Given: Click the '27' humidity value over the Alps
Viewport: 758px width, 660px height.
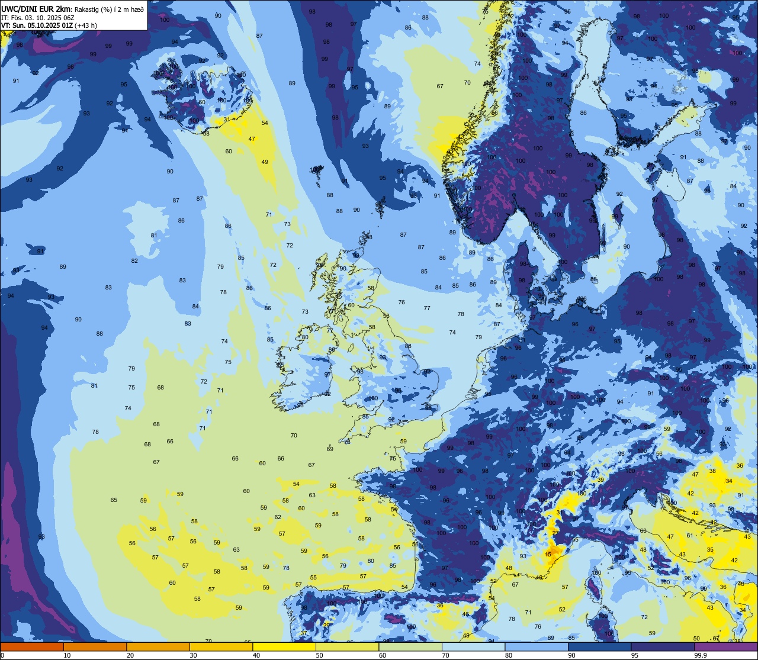Looking at the screenshot, I should 555,533.
